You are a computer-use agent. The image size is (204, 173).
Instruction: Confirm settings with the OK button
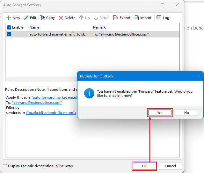[x=144, y=166]
